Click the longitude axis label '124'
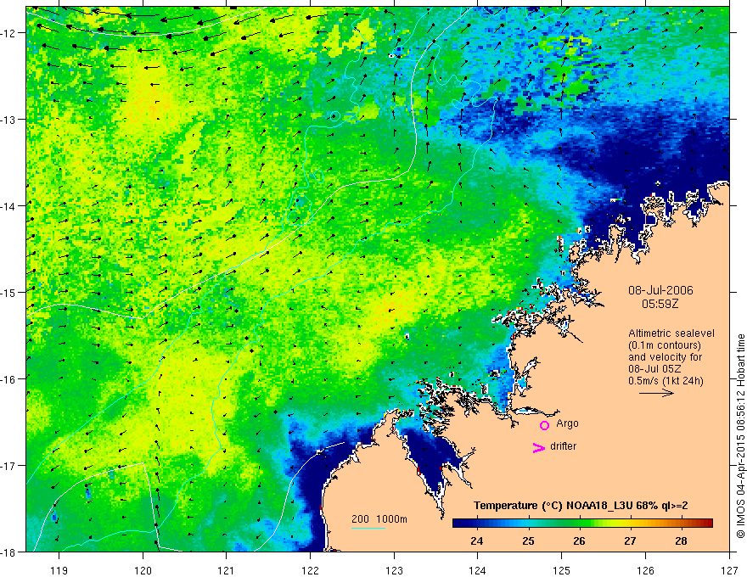Screen dimensions: 747x577 [x=478, y=570]
